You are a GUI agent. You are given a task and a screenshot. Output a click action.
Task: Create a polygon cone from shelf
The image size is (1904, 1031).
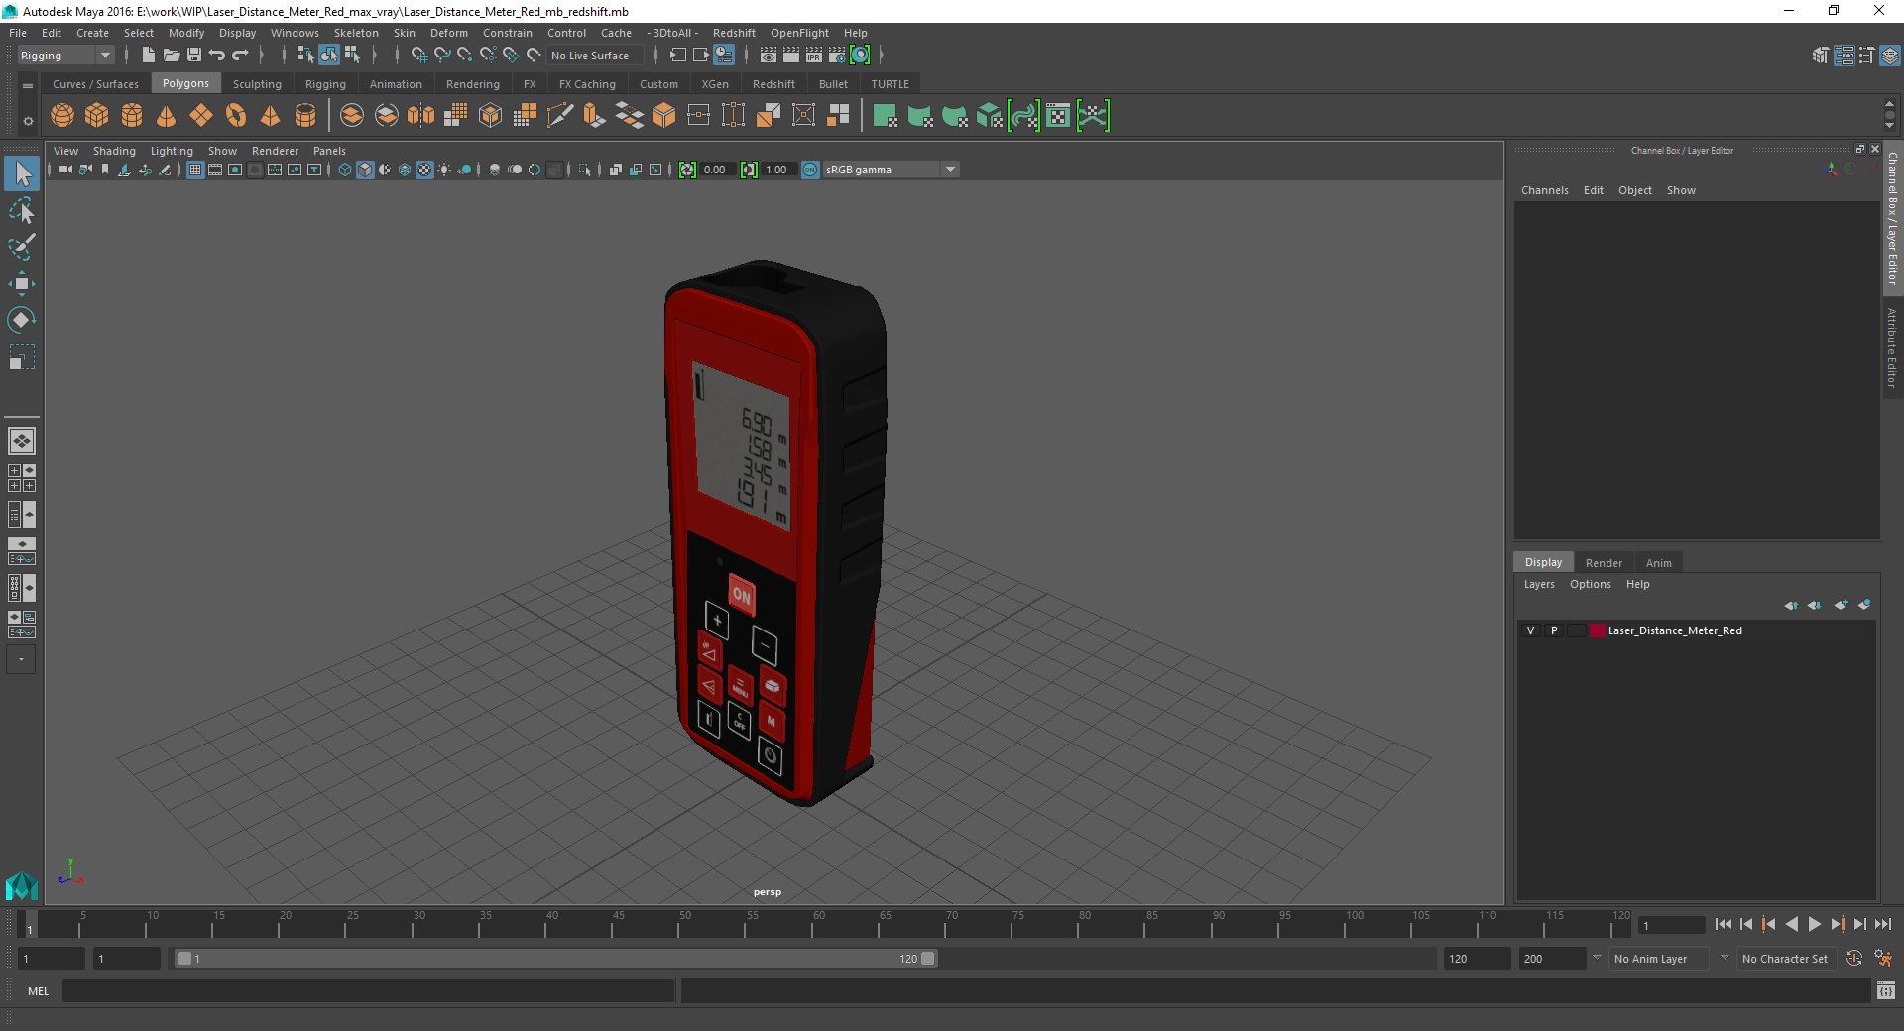tap(167, 116)
